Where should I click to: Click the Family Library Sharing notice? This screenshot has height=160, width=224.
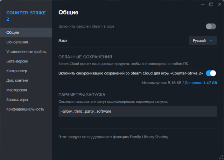coord(114,137)
